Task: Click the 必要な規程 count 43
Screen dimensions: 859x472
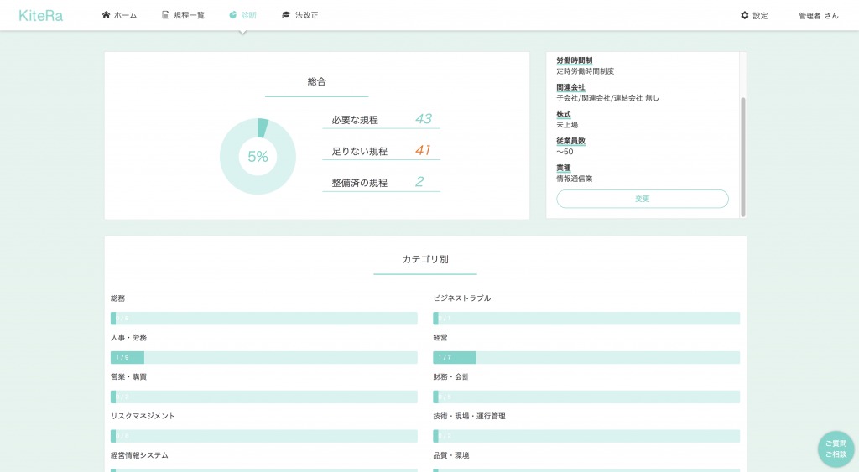Action: (x=424, y=119)
